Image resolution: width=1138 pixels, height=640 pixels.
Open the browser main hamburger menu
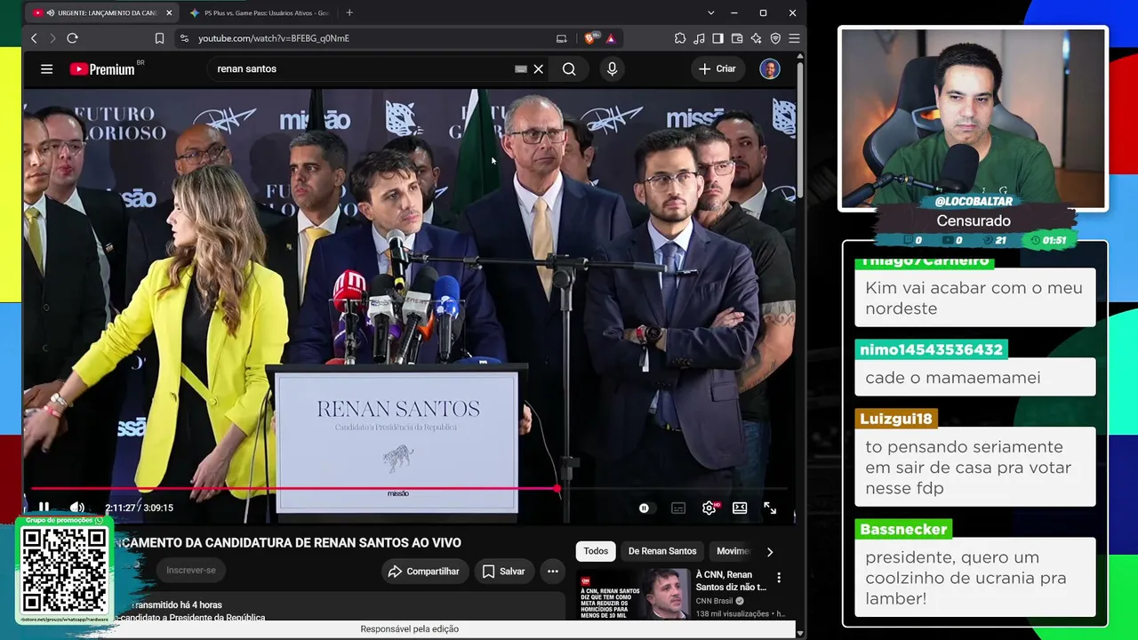tap(794, 38)
